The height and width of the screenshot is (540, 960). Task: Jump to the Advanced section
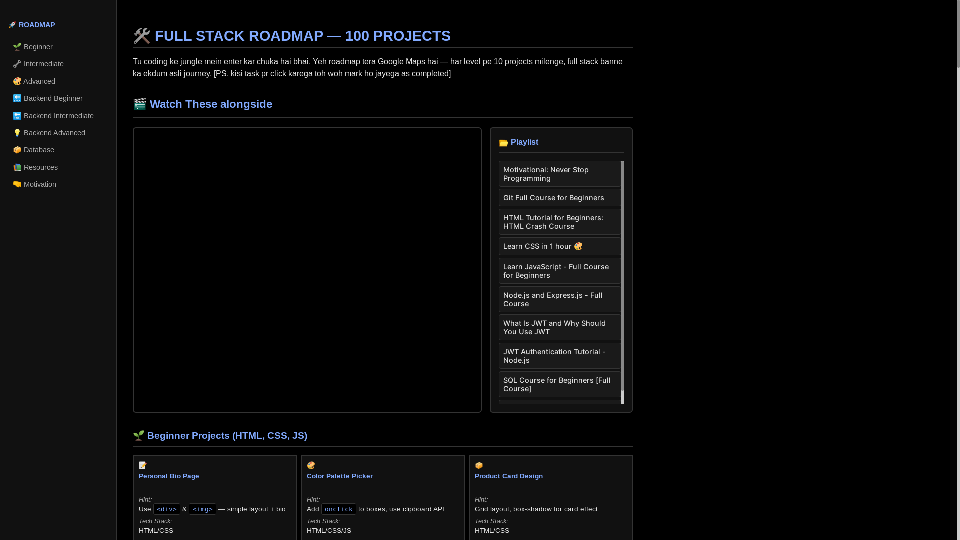tap(58, 81)
